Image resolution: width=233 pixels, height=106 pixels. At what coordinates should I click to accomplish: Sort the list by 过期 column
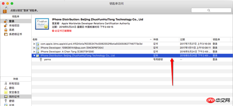tap(195, 39)
